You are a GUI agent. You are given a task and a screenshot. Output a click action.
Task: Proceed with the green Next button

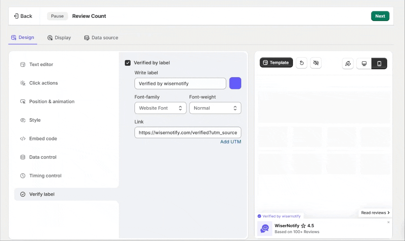click(380, 16)
